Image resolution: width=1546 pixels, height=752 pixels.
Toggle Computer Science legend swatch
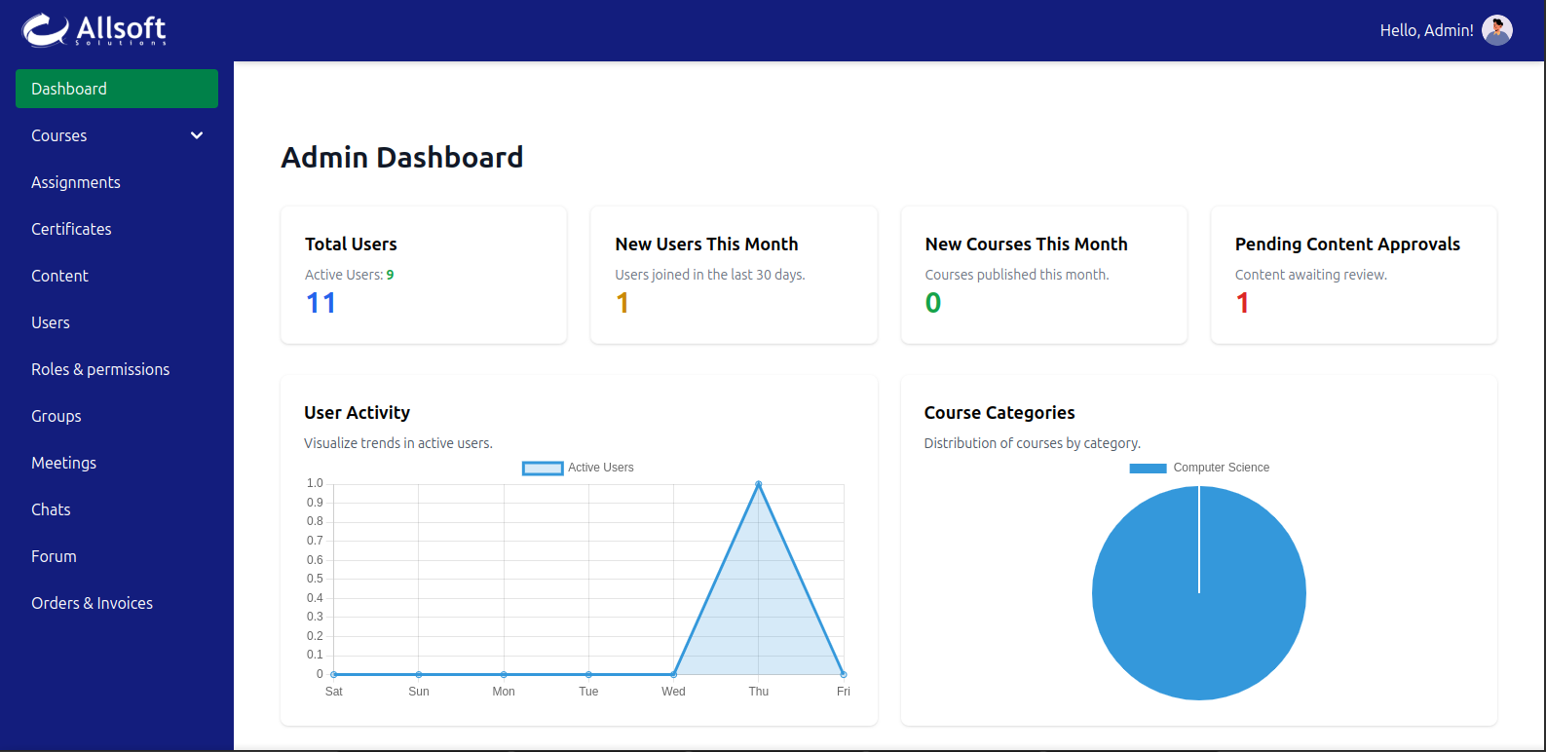(1148, 468)
